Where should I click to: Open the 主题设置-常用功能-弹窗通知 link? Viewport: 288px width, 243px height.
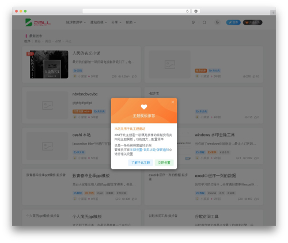[x=149, y=150]
